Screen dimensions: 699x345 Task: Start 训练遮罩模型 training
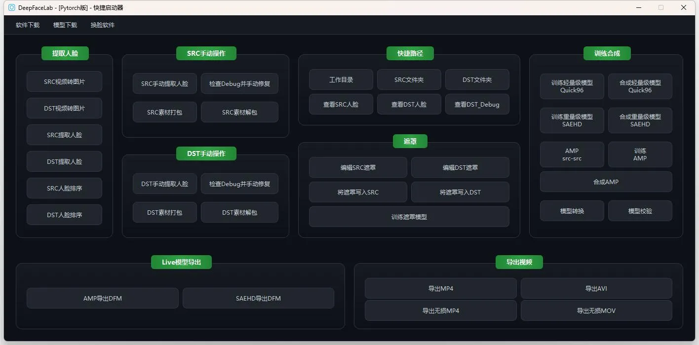click(x=409, y=217)
